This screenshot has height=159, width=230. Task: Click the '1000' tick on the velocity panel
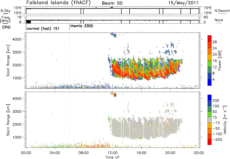click(17, 137)
